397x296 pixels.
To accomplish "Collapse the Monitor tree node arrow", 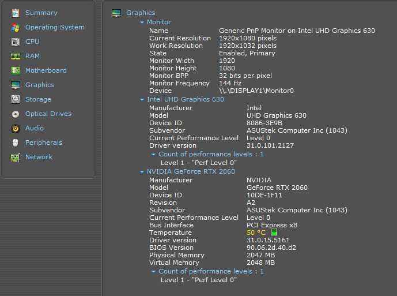I will coord(142,23).
